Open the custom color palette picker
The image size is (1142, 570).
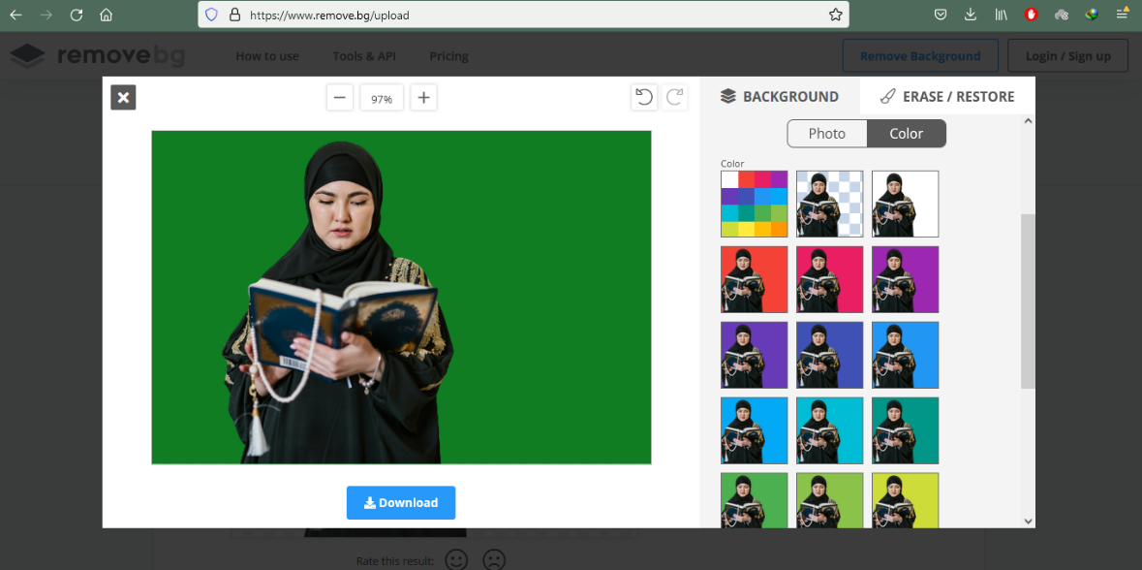pyautogui.click(x=755, y=204)
